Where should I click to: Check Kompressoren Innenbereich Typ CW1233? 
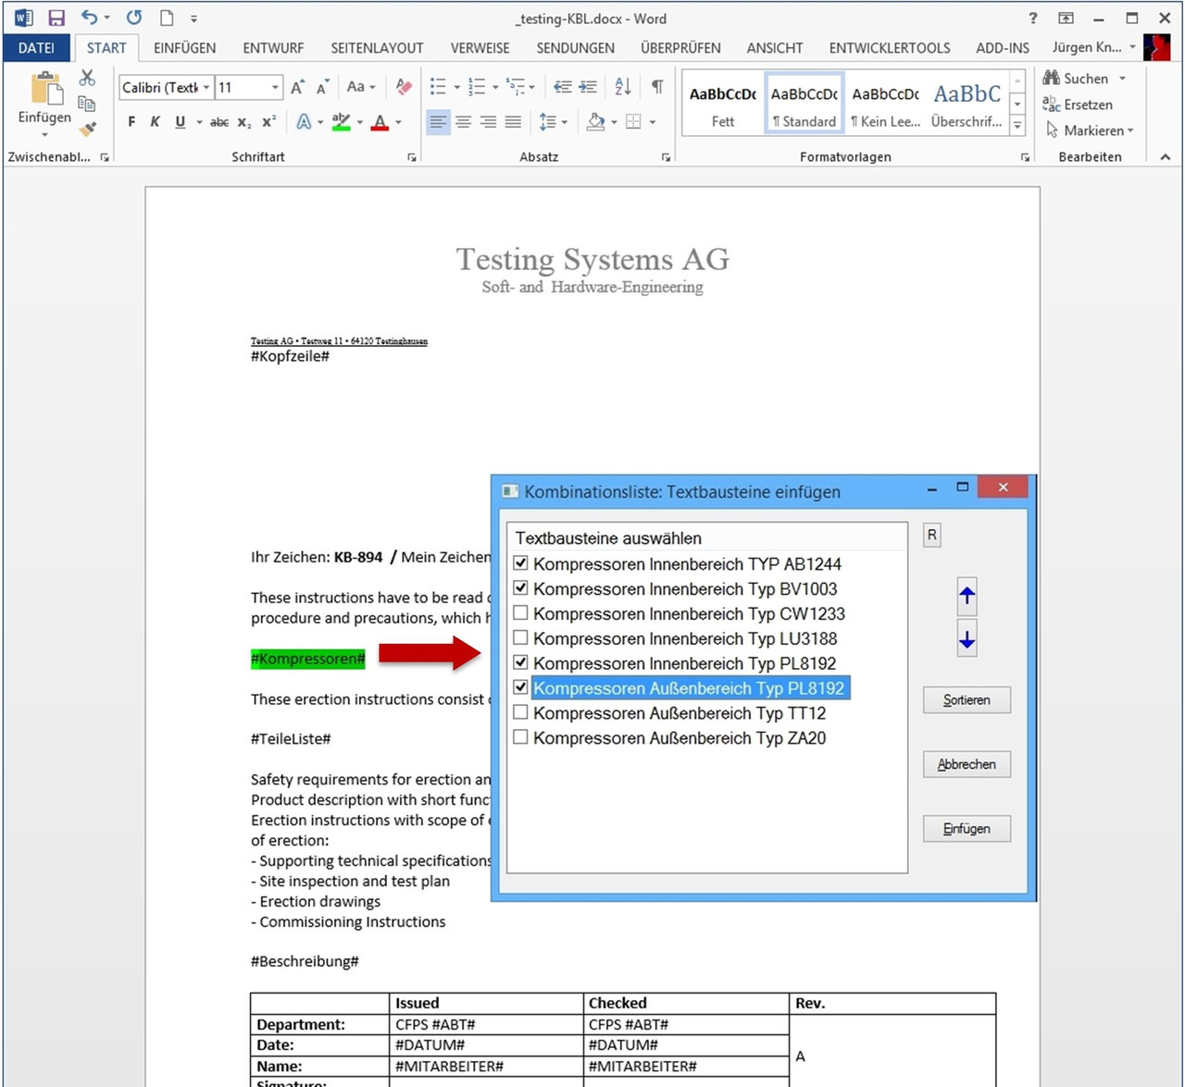click(x=520, y=611)
